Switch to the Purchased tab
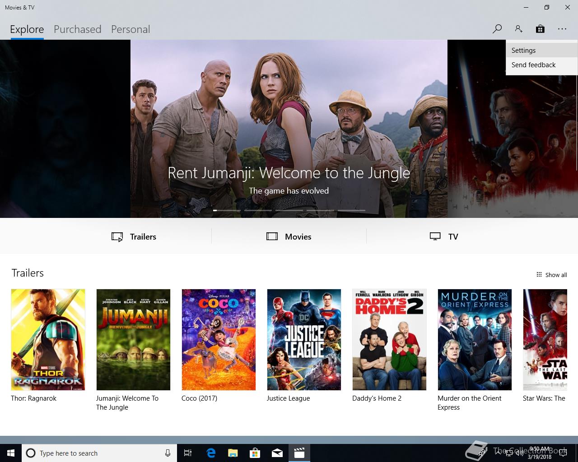Image resolution: width=578 pixels, height=462 pixels. pos(77,29)
